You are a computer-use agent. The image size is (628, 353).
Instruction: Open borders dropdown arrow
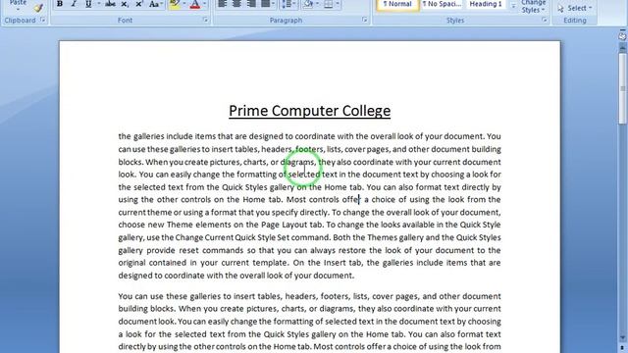tap(338, 4)
